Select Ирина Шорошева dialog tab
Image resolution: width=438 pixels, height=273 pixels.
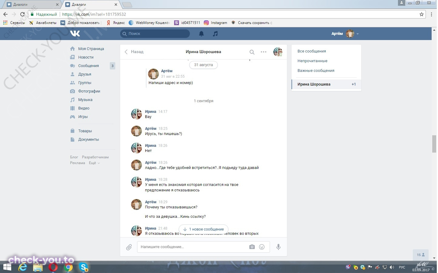pyautogui.click(x=326, y=84)
